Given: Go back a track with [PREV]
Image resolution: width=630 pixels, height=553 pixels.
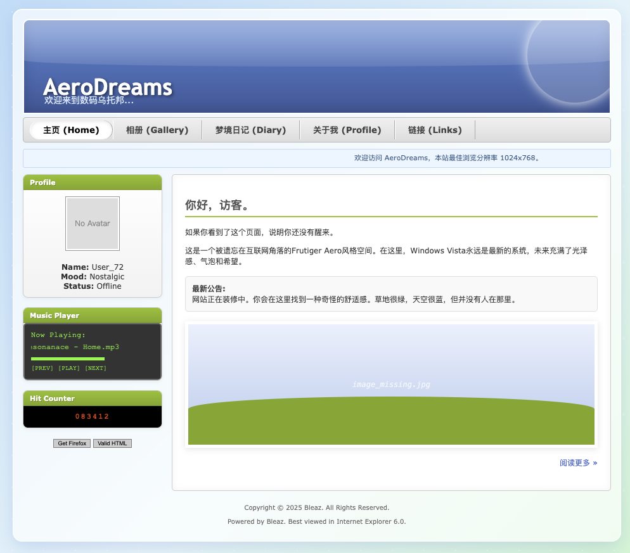Looking at the screenshot, I should tap(42, 367).
